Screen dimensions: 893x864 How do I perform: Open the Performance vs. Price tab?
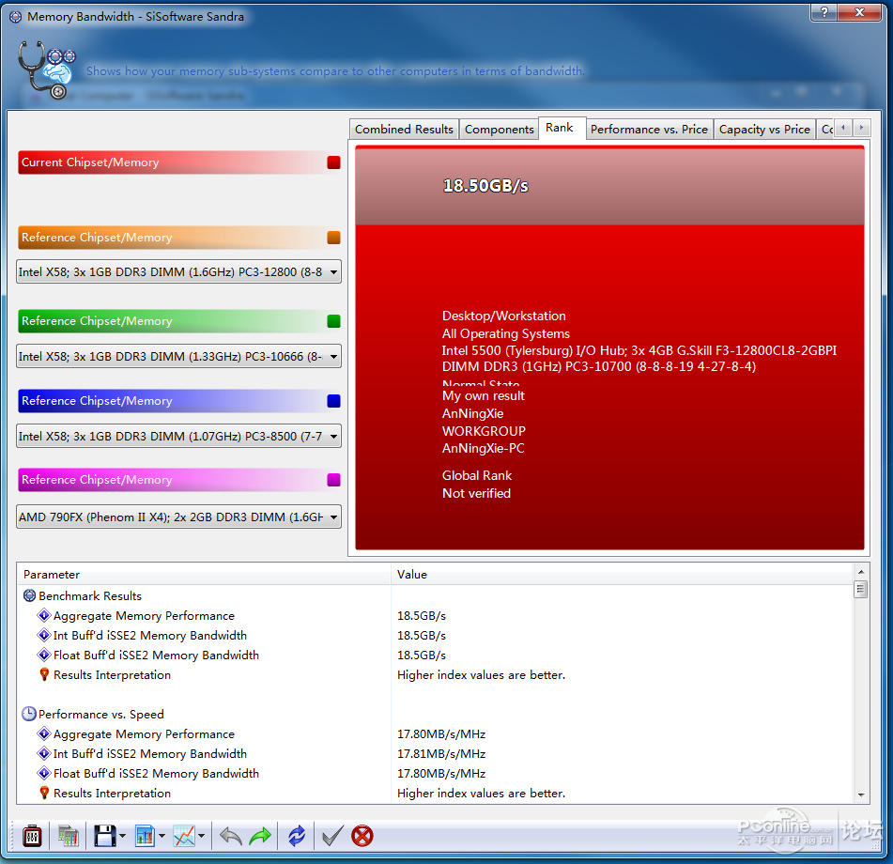point(649,130)
